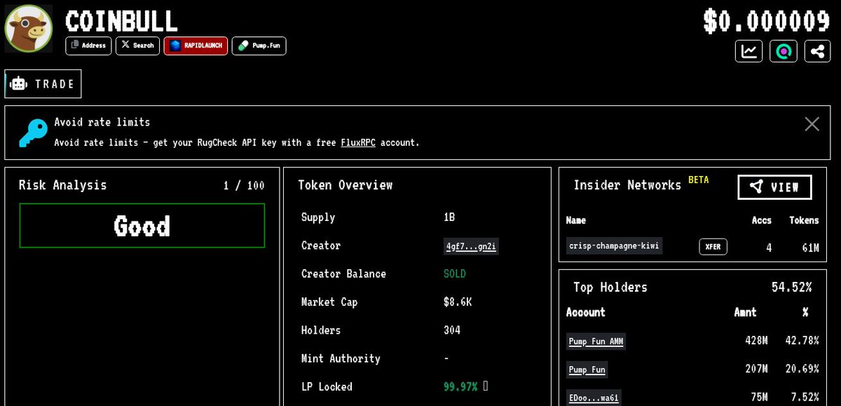This screenshot has width=841, height=406.
Task: Click the 1 / 100 risk score
Action: (244, 186)
